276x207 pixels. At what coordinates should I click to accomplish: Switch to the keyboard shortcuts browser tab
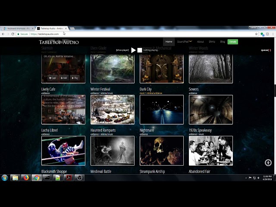click(x=18, y=28)
